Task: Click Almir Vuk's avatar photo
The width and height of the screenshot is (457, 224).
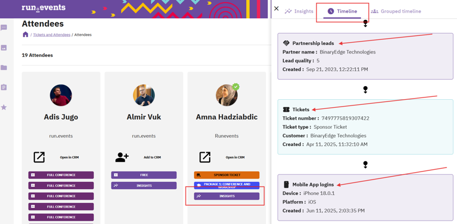Action: click(x=144, y=95)
